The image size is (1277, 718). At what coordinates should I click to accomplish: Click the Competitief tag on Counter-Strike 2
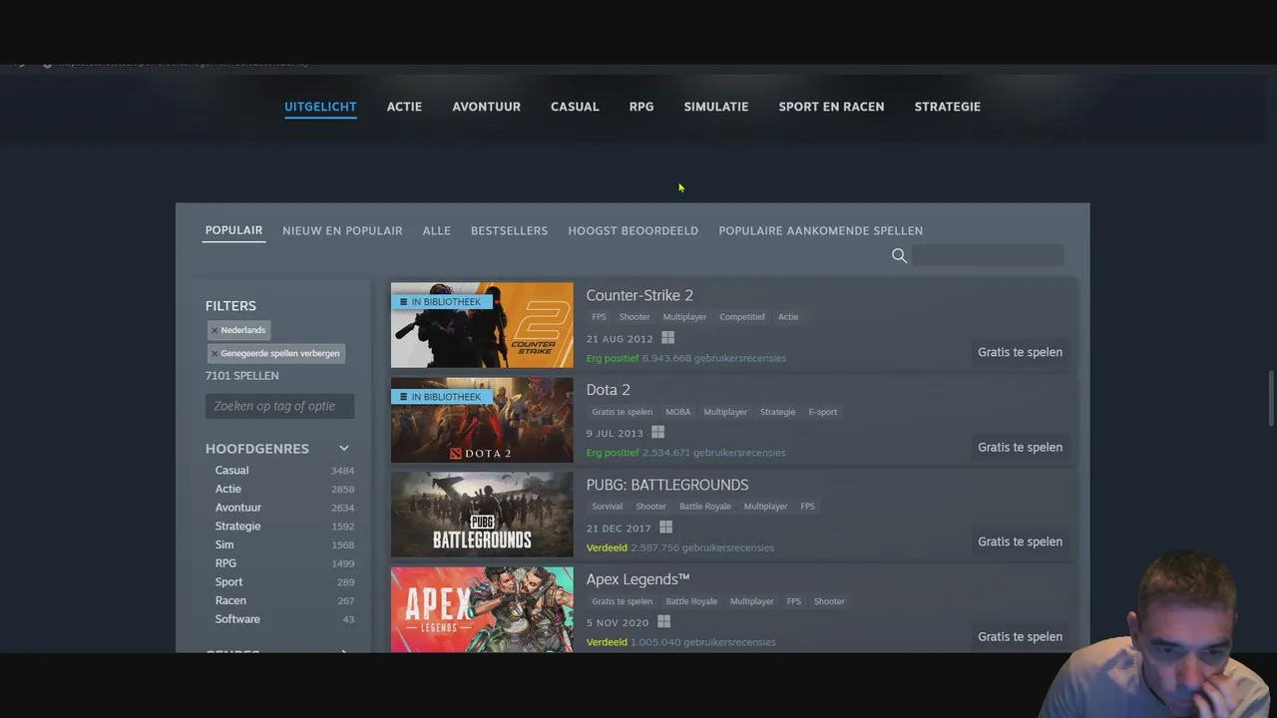coord(742,317)
